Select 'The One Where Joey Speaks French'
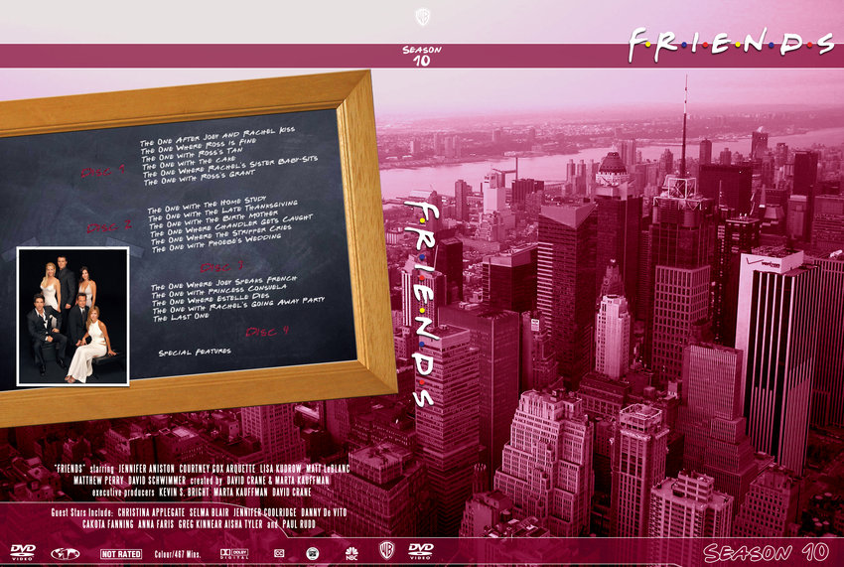The height and width of the screenshot is (567, 844). click(224, 283)
